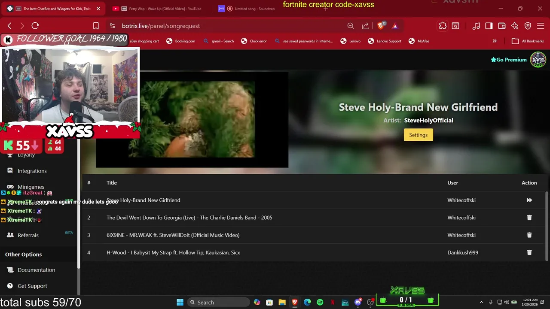Open the gmail - Search bookmark
550x309 pixels.
tap(218, 41)
